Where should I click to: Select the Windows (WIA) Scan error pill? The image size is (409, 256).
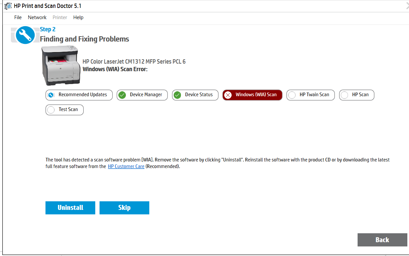pos(252,95)
